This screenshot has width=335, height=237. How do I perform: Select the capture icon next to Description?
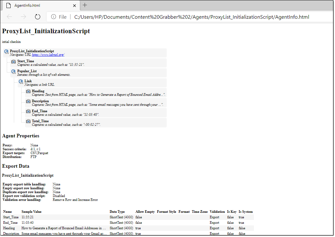coord(28,102)
